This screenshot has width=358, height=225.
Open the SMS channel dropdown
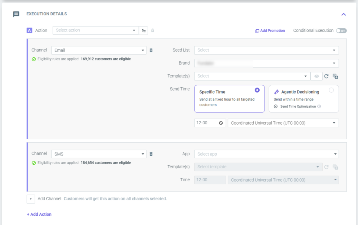tap(99, 154)
